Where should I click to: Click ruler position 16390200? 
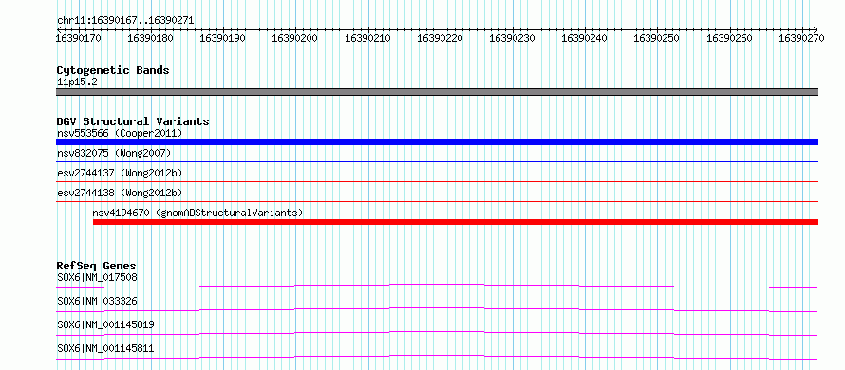[x=295, y=38]
